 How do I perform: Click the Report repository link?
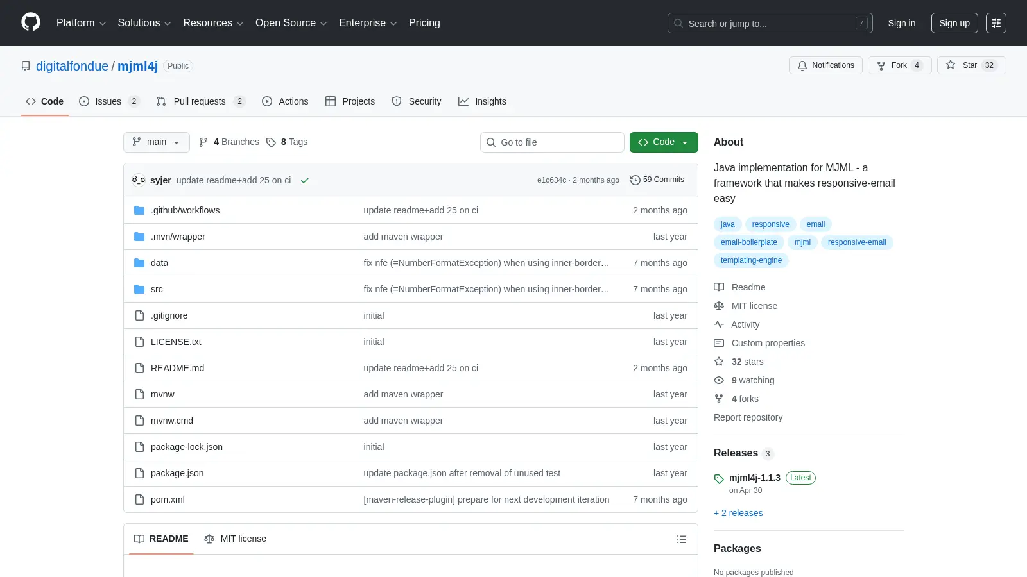748,417
